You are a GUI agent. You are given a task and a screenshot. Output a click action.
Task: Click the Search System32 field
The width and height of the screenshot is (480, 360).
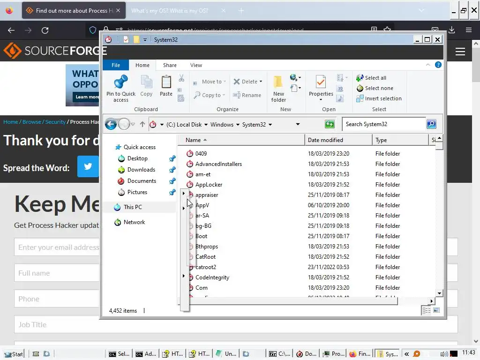coord(384,124)
